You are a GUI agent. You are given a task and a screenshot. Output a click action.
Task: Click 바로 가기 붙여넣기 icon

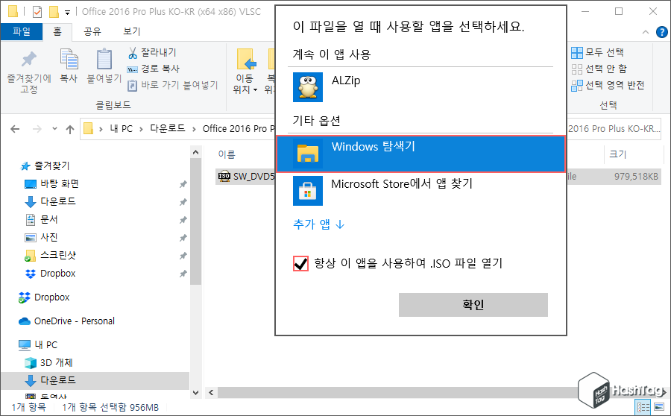[132, 86]
